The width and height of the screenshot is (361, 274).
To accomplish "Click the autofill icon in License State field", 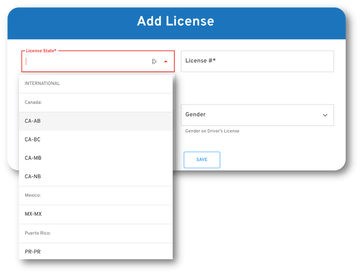I will click(154, 62).
